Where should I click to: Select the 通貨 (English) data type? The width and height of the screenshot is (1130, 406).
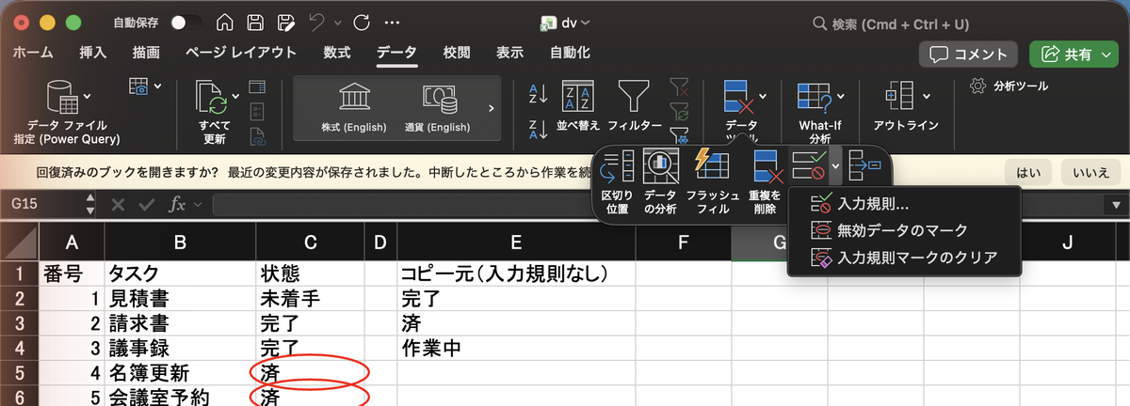(438, 108)
